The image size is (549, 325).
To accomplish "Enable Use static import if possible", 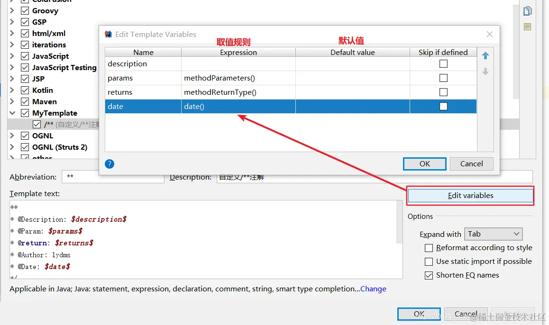I will coord(429,262).
